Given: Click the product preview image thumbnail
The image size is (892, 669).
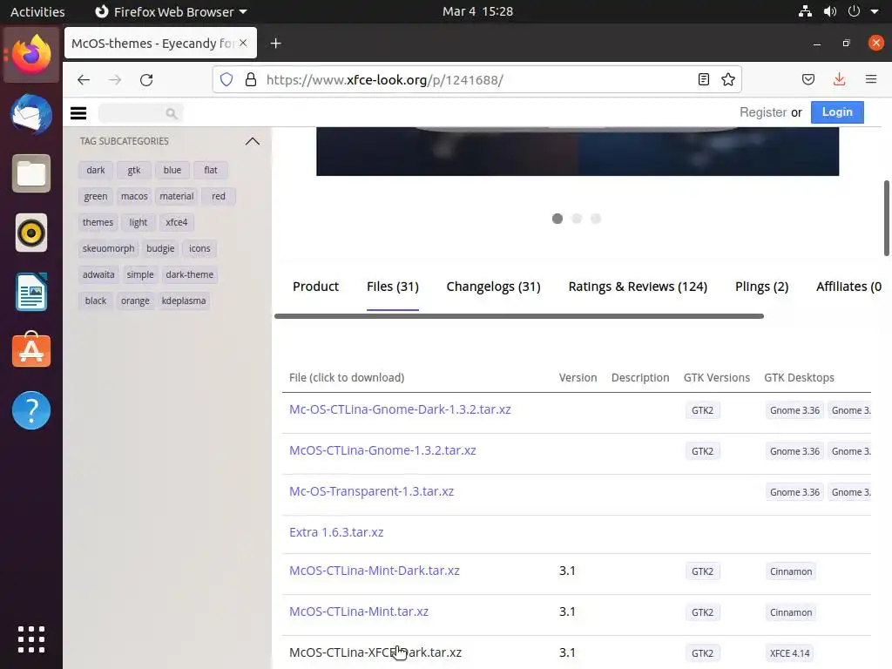Looking at the screenshot, I should coord(578,152).
